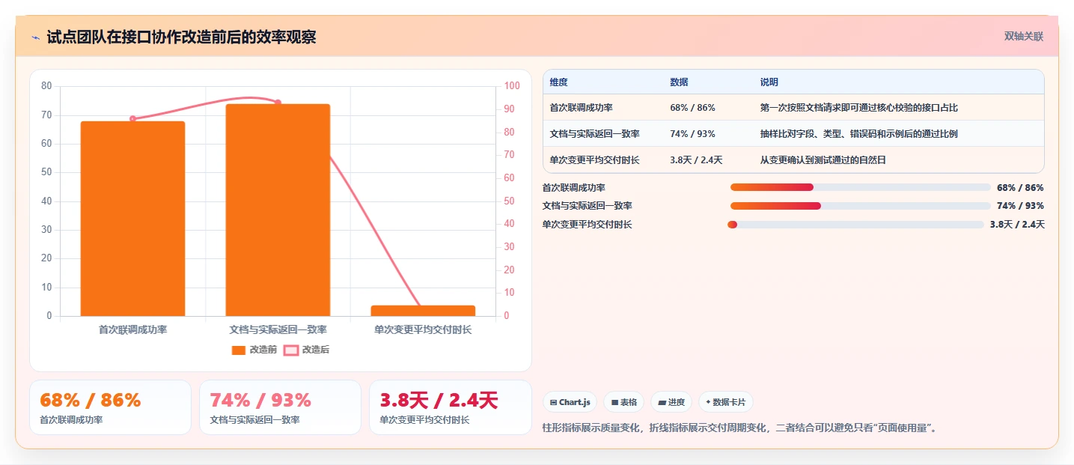This screenshot has width=1074, height=465.
Task: Click the 单次变更平均交付时长 table row cell
Action: pos(594,159)
